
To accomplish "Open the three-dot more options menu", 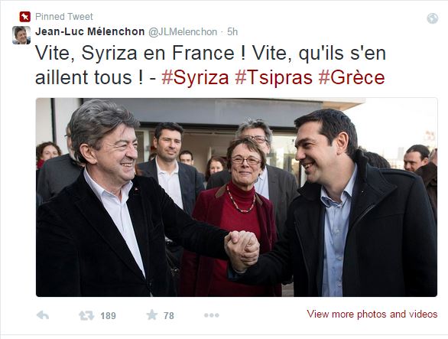I will [x=212, y=315].
